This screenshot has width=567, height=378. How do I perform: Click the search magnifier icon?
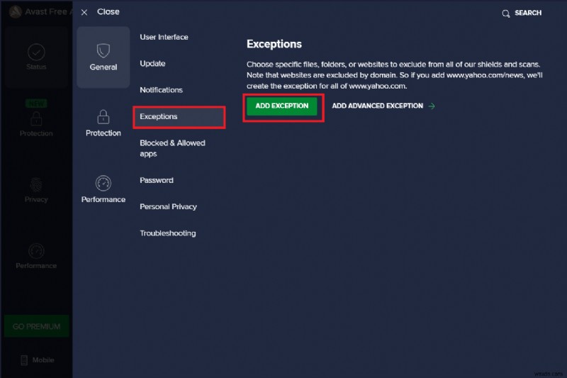[x=506, y=13]
